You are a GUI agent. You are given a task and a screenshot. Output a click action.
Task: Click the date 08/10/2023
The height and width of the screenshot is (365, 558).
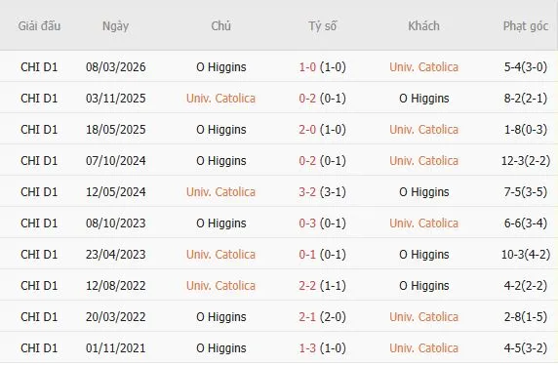(x=116, y=223)
